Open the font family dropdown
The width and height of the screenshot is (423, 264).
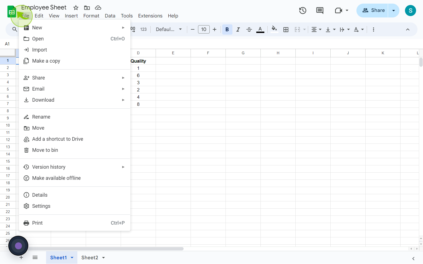point(169,29)
